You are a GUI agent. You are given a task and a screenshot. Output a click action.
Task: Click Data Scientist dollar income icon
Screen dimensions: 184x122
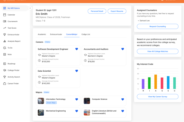tap(39, 82)
